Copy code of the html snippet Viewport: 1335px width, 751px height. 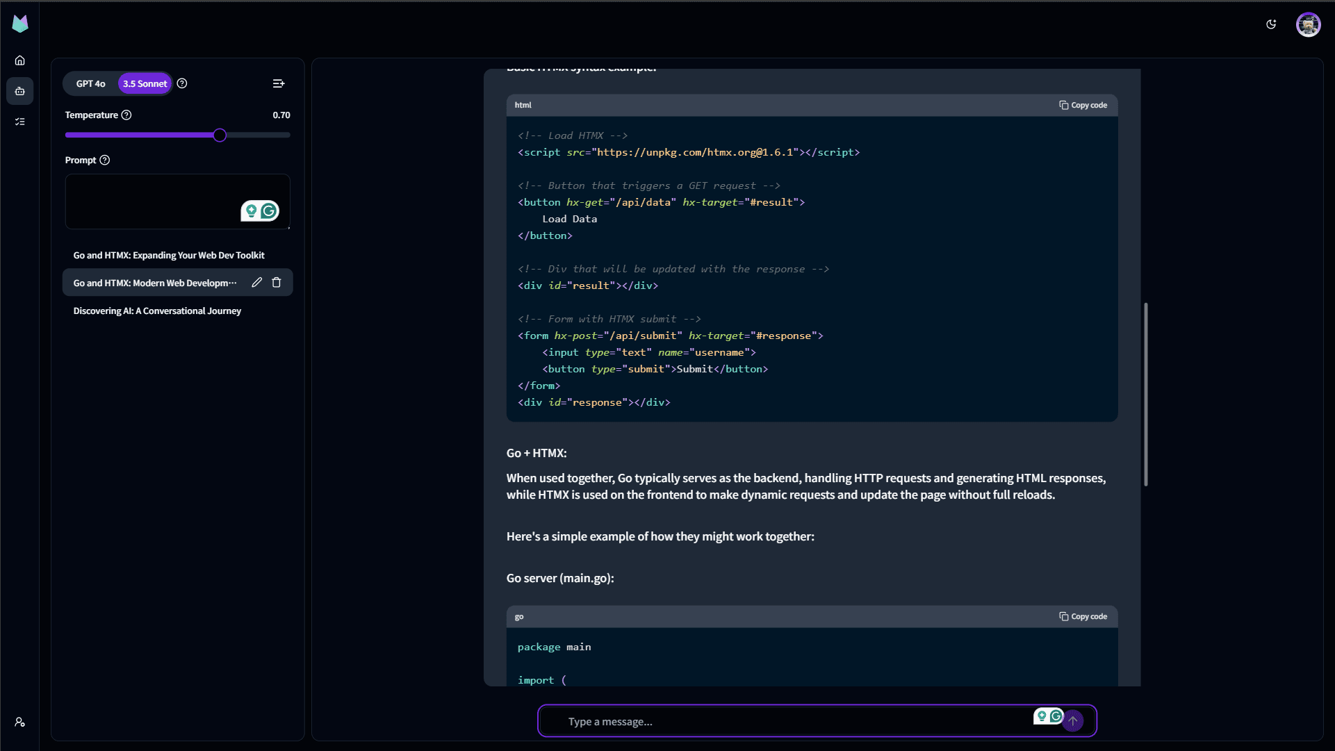1083,106
